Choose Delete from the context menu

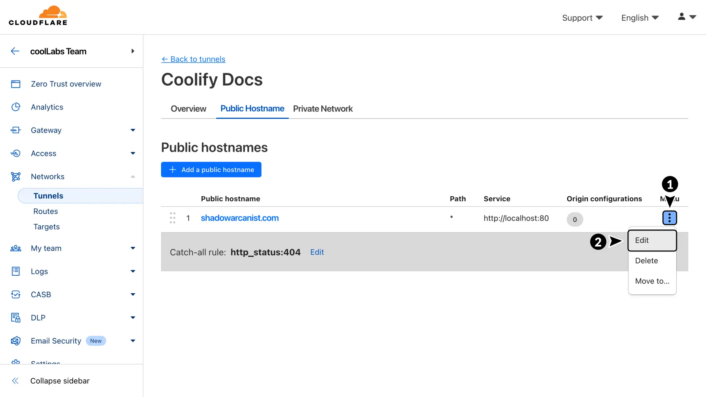(x=646, y=261)
